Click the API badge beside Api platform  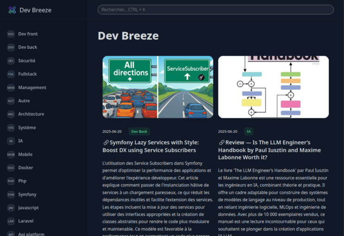pos(11,234)
